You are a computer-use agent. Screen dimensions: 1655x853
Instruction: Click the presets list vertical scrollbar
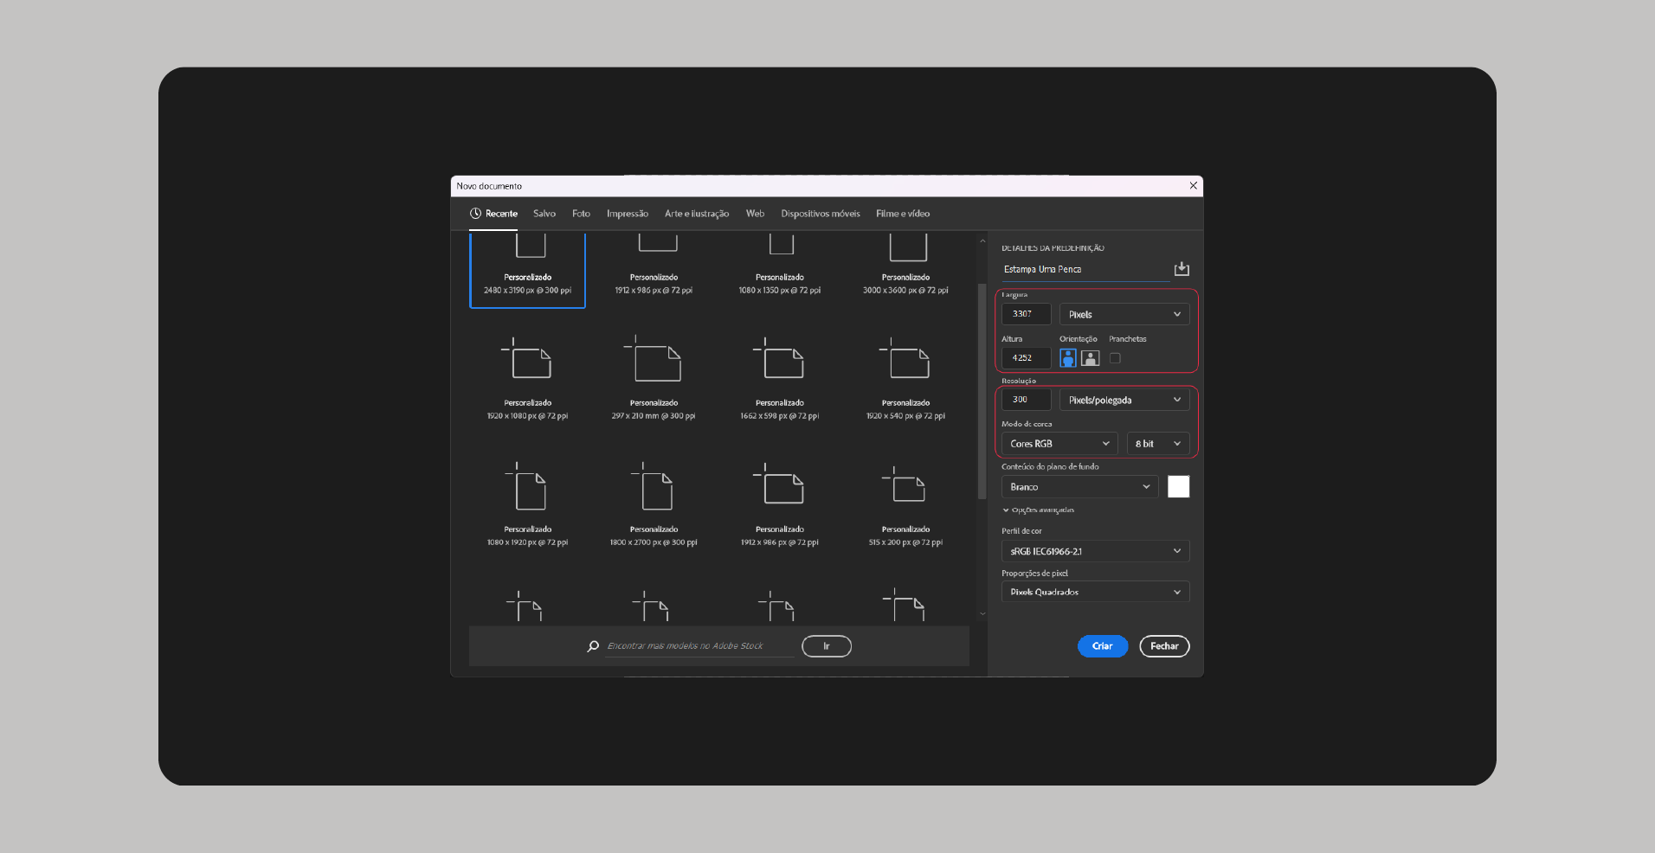982,391
